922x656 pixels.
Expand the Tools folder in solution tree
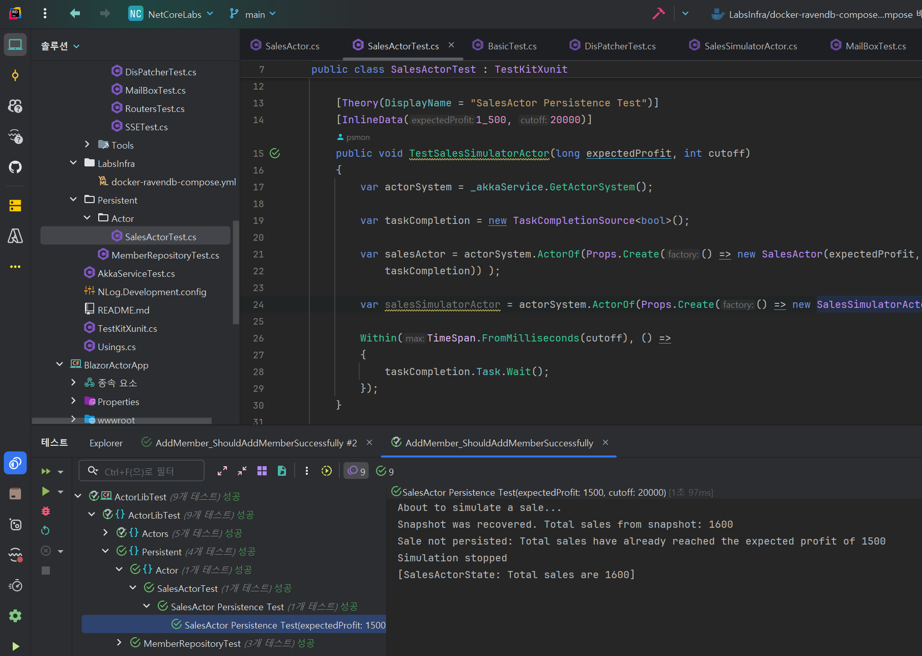point(87,145)
